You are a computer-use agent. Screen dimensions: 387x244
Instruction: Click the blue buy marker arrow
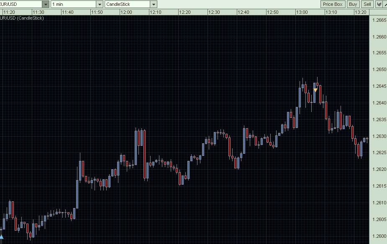[1, 237]
